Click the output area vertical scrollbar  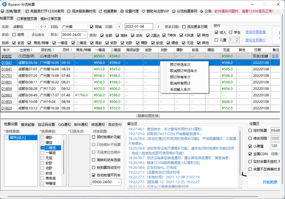click(240, 153)
